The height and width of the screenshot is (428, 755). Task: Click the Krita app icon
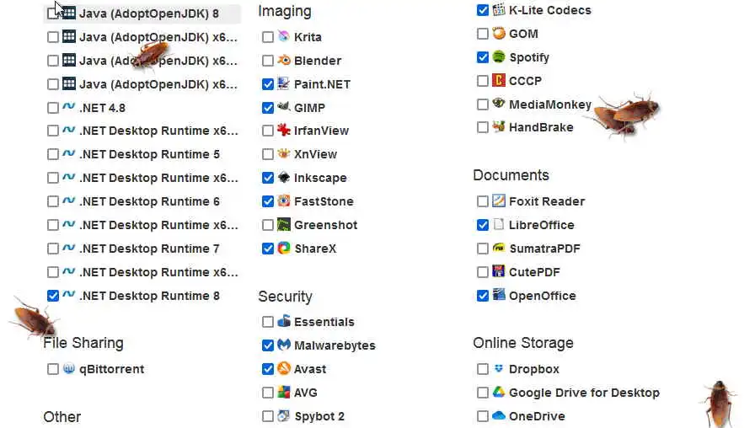284,36
